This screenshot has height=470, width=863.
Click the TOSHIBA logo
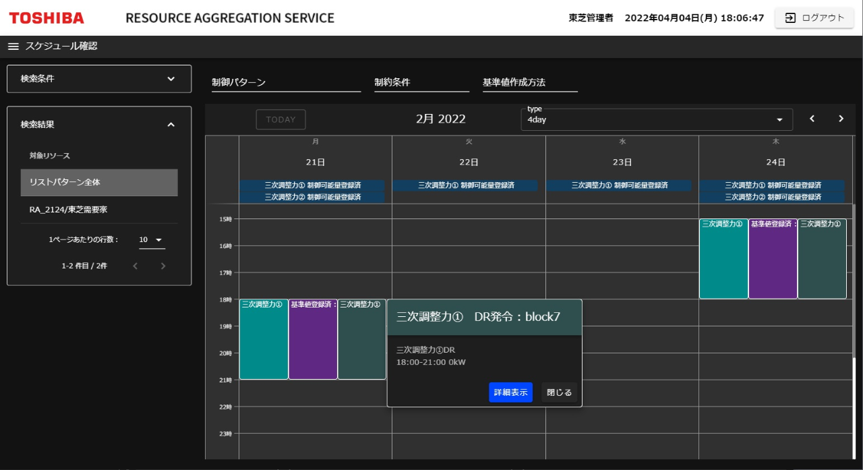point(47,18)
